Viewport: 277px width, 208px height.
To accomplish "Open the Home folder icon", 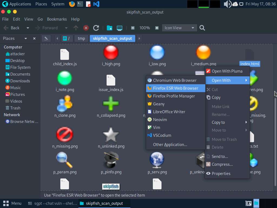I will pos(109,28).
